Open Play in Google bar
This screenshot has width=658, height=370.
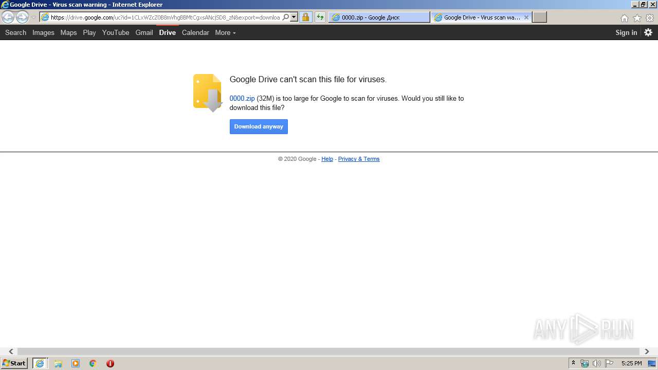(89, 32)
